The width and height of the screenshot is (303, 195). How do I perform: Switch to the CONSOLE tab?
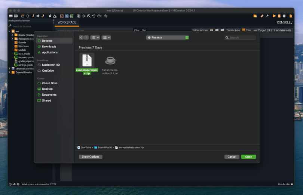click(x=284, y=22)
